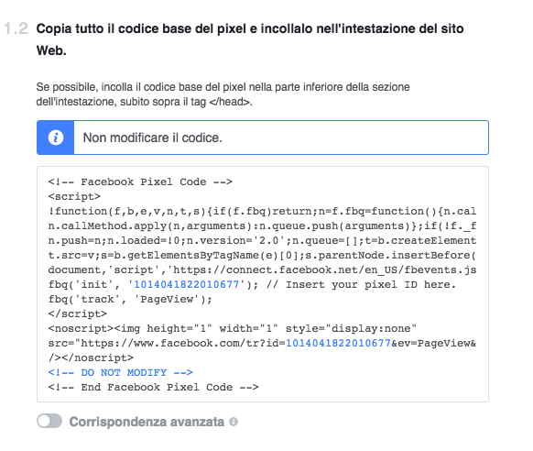Click the opening script tag line
Screen dimensions: 533x451
click(x=74, y=196)
